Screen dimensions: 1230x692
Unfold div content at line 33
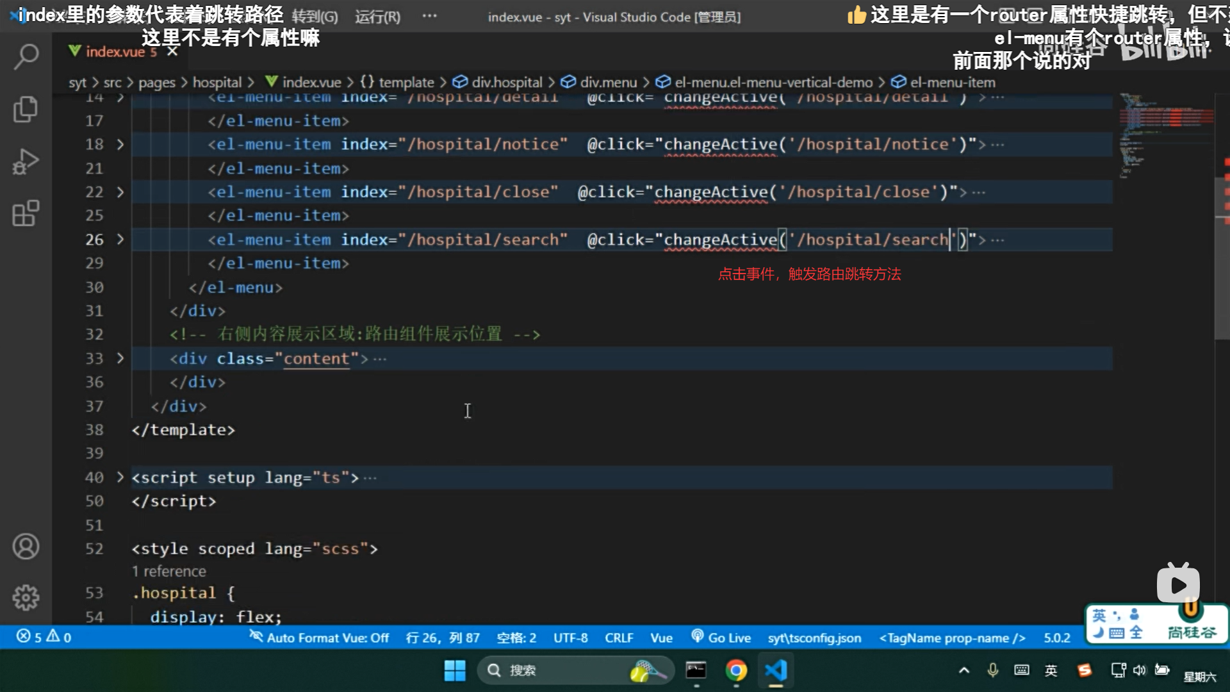click(x=120, y=358)
